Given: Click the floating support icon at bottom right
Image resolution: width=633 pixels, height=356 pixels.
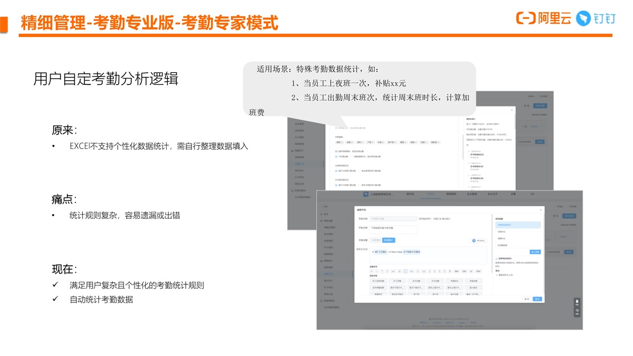Looking at the screenshot, I should point(577,311).
